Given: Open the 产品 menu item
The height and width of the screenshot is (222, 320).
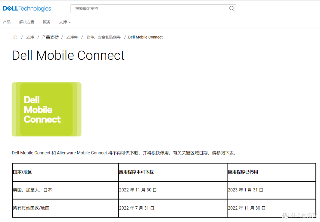Looking at the screenshot, I should (7, 22).
